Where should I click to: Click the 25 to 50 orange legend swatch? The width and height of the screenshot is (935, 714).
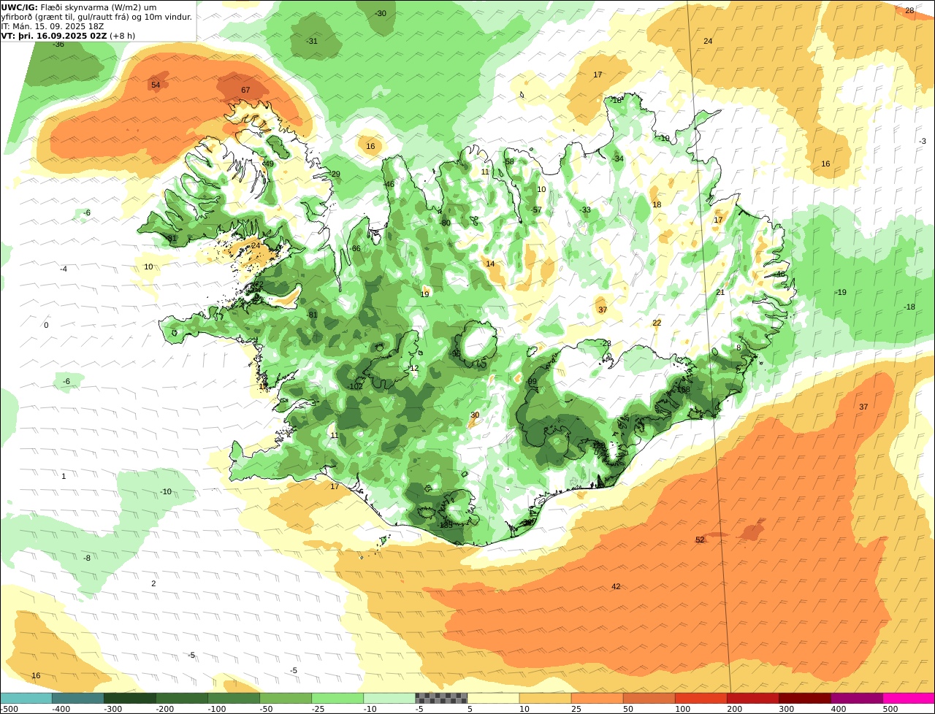click(x=597, y=698)
